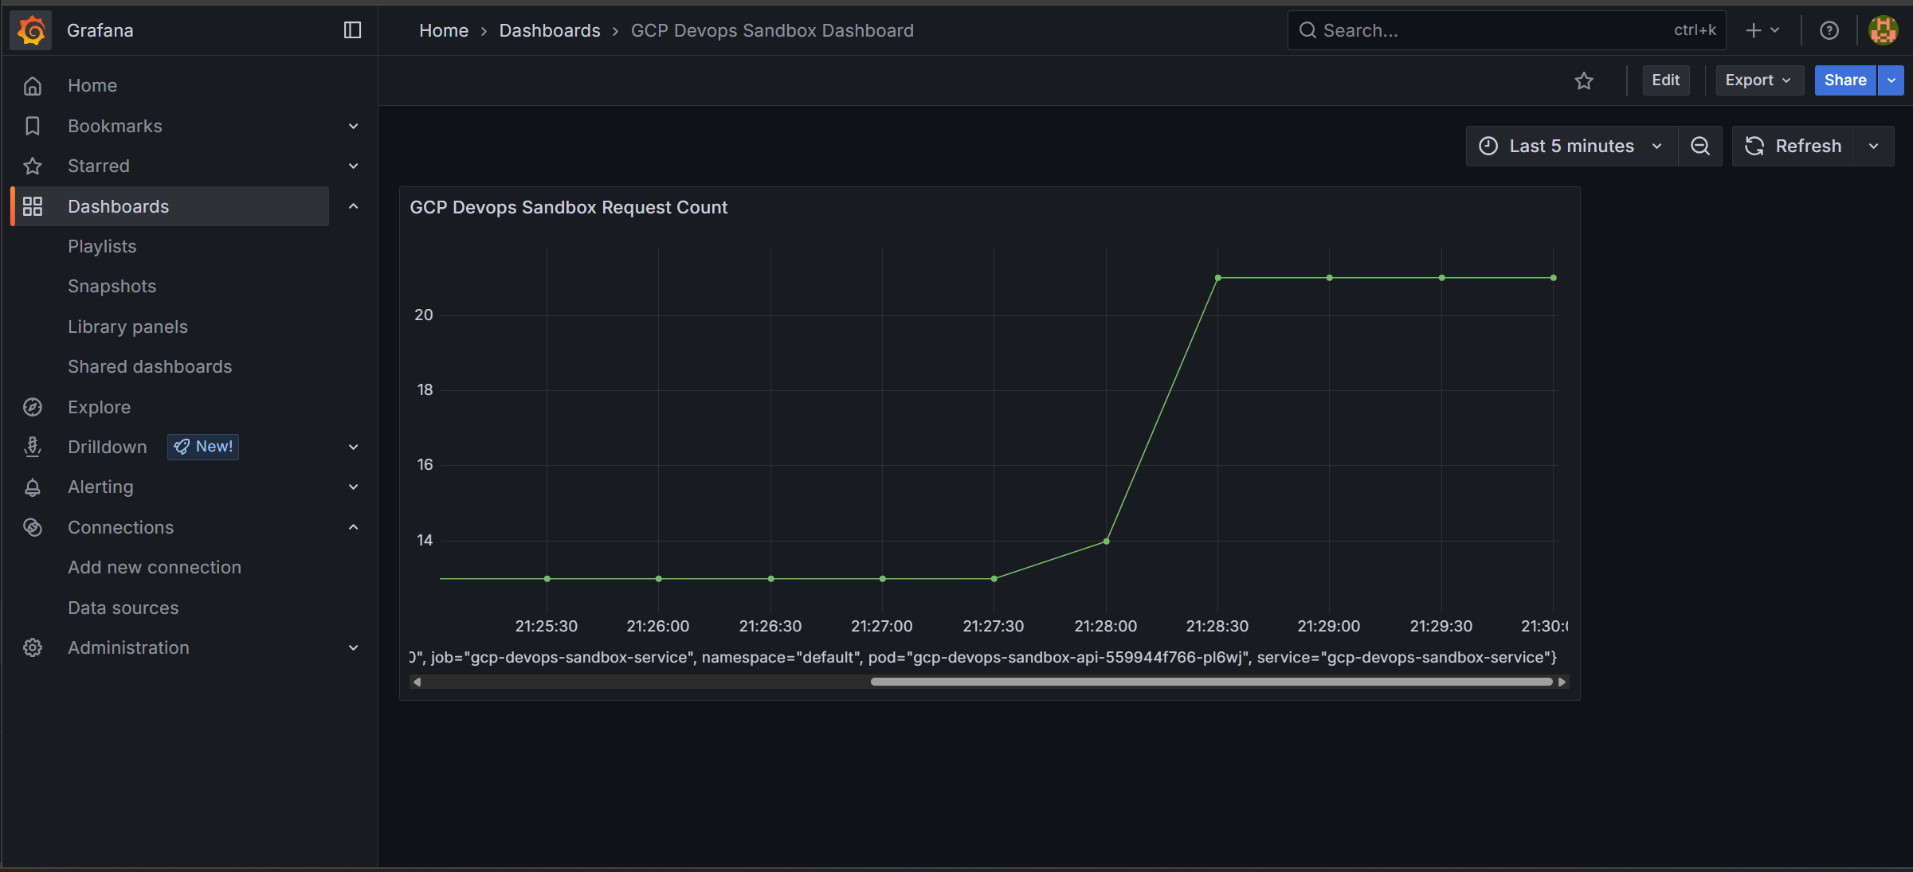Focus the Search input field

click(x=1506, y=30)
